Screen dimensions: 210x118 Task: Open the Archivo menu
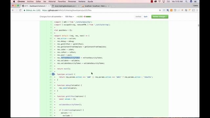coord(30,1)
